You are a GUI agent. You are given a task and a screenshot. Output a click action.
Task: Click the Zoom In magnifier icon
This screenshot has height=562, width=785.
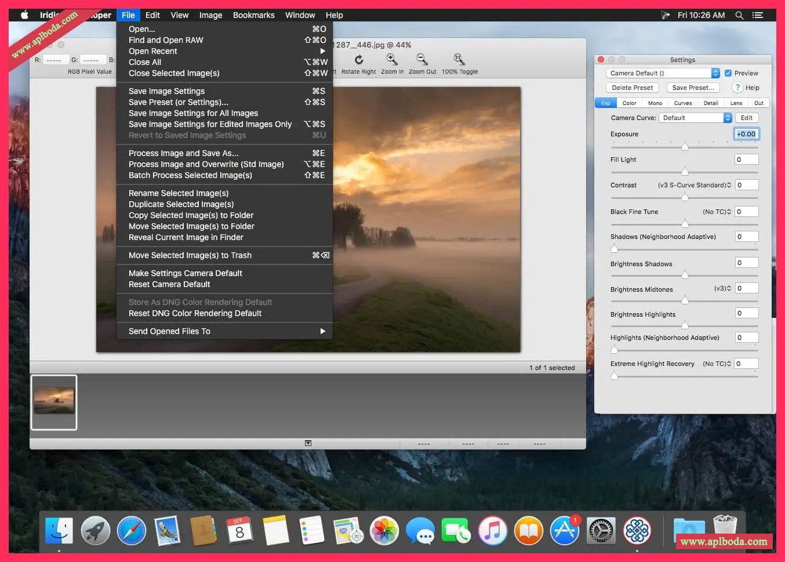(392, 59)
